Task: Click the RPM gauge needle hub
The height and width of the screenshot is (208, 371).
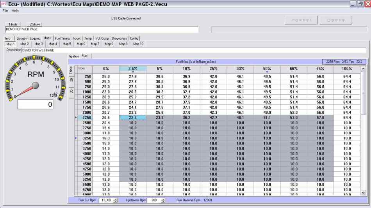Action: point(35,85)
